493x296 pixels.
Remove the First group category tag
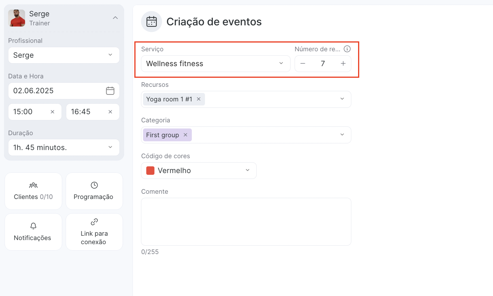pyautogui.click(x=185, y=135)
